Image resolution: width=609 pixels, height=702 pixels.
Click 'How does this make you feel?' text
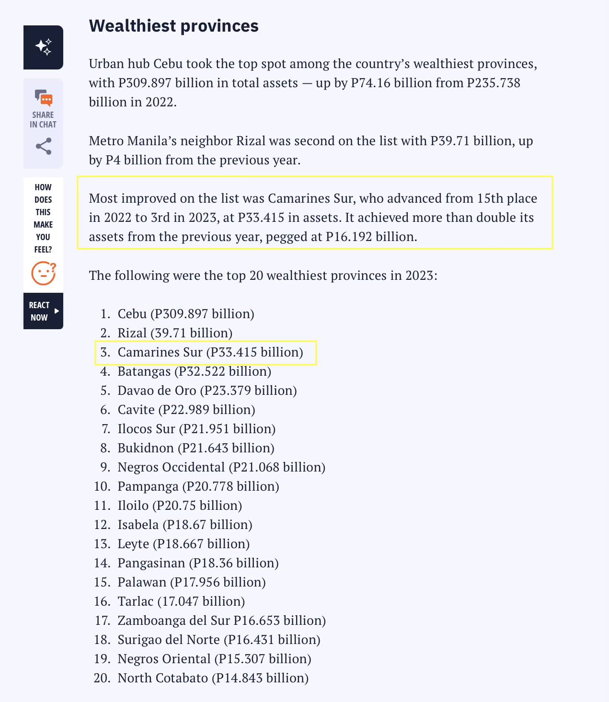(x=43, y=219)
